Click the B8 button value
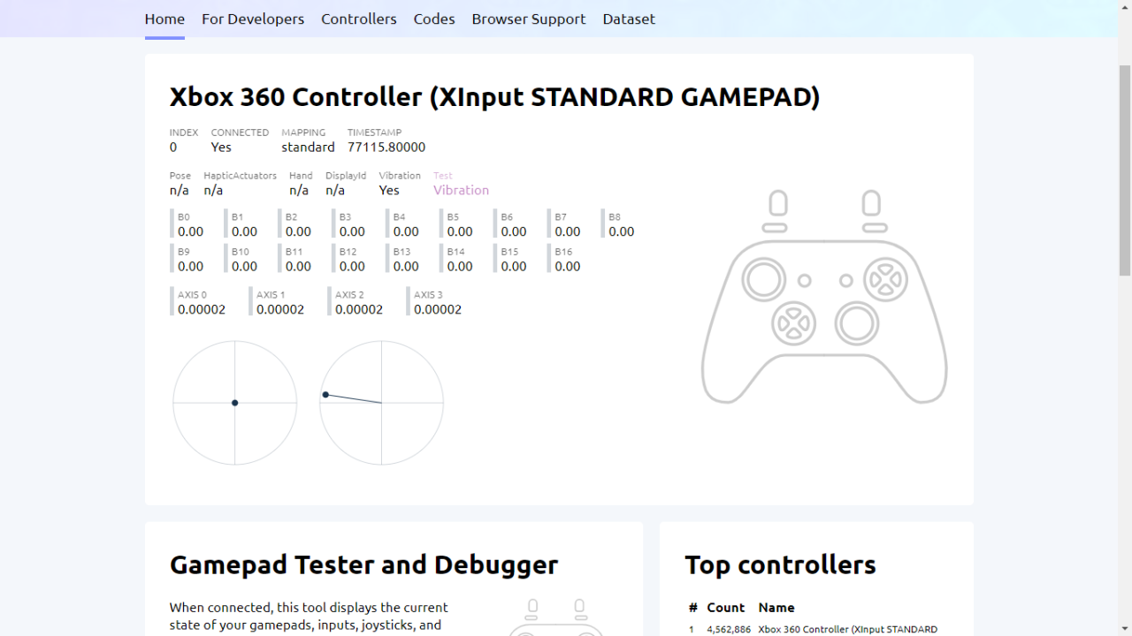Image resolution: width=1132 pixels, height=636 pixels. tap(622, 231)
